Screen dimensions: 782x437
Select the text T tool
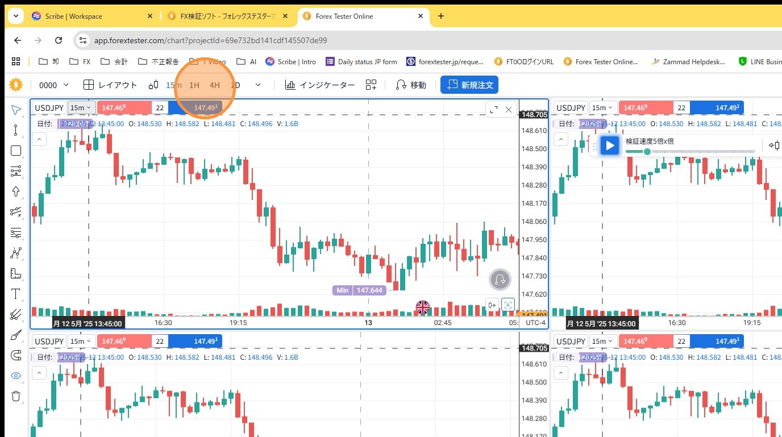coord(16,294)
